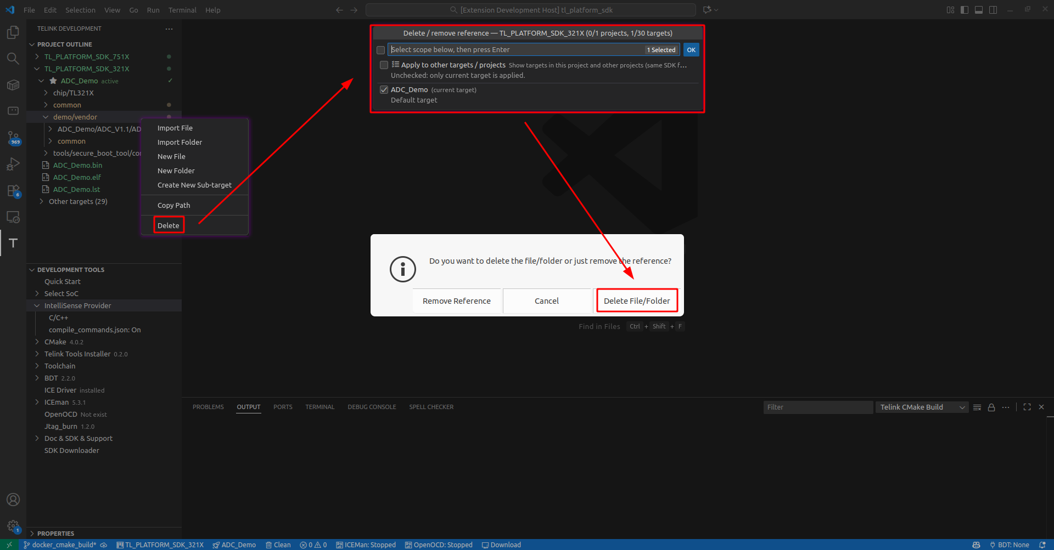1054x550 pixels.
Task: Open the Remote Explorer icon
Action: click(x=13, y=217)
